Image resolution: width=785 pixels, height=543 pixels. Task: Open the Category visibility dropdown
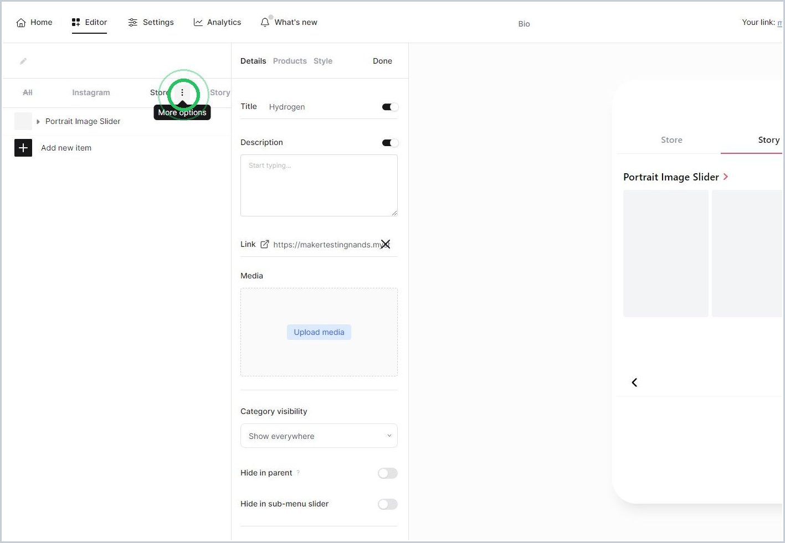pos(319,436)
